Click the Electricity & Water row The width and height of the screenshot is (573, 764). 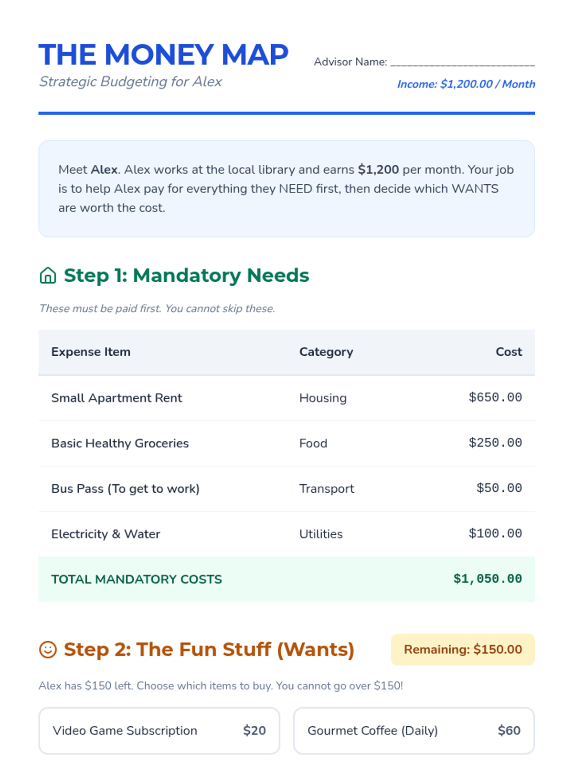tap(106, 534)
